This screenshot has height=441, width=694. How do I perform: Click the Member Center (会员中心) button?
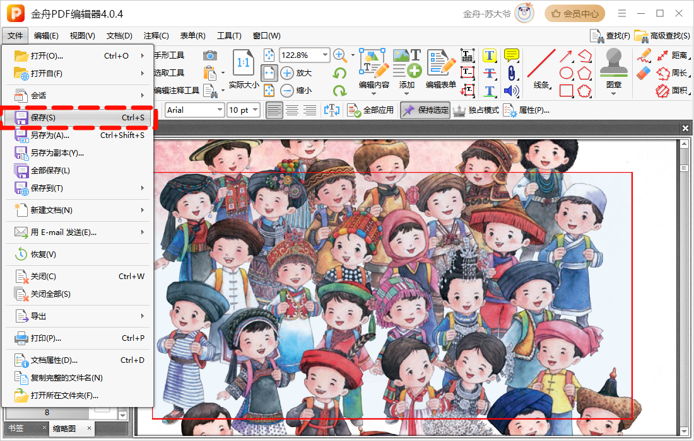(x=575, y=14)
